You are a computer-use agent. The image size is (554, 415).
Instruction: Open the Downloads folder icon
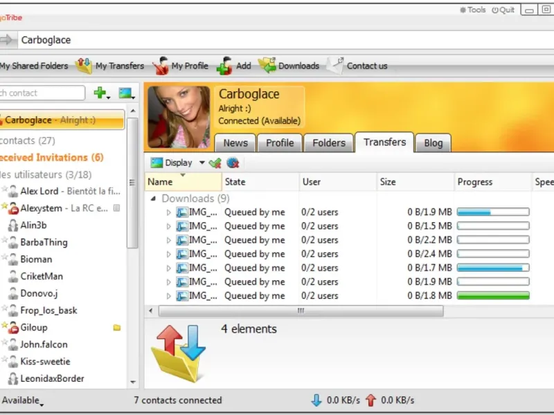click(x=267, y=66)
